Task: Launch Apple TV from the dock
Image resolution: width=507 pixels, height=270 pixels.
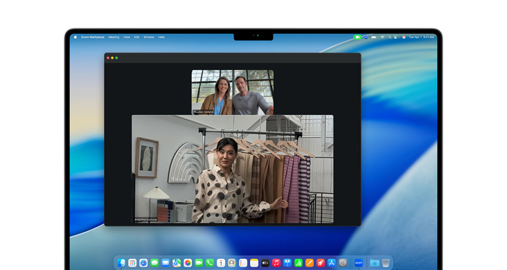Action: pyautogui.click(x=265, y=263)
